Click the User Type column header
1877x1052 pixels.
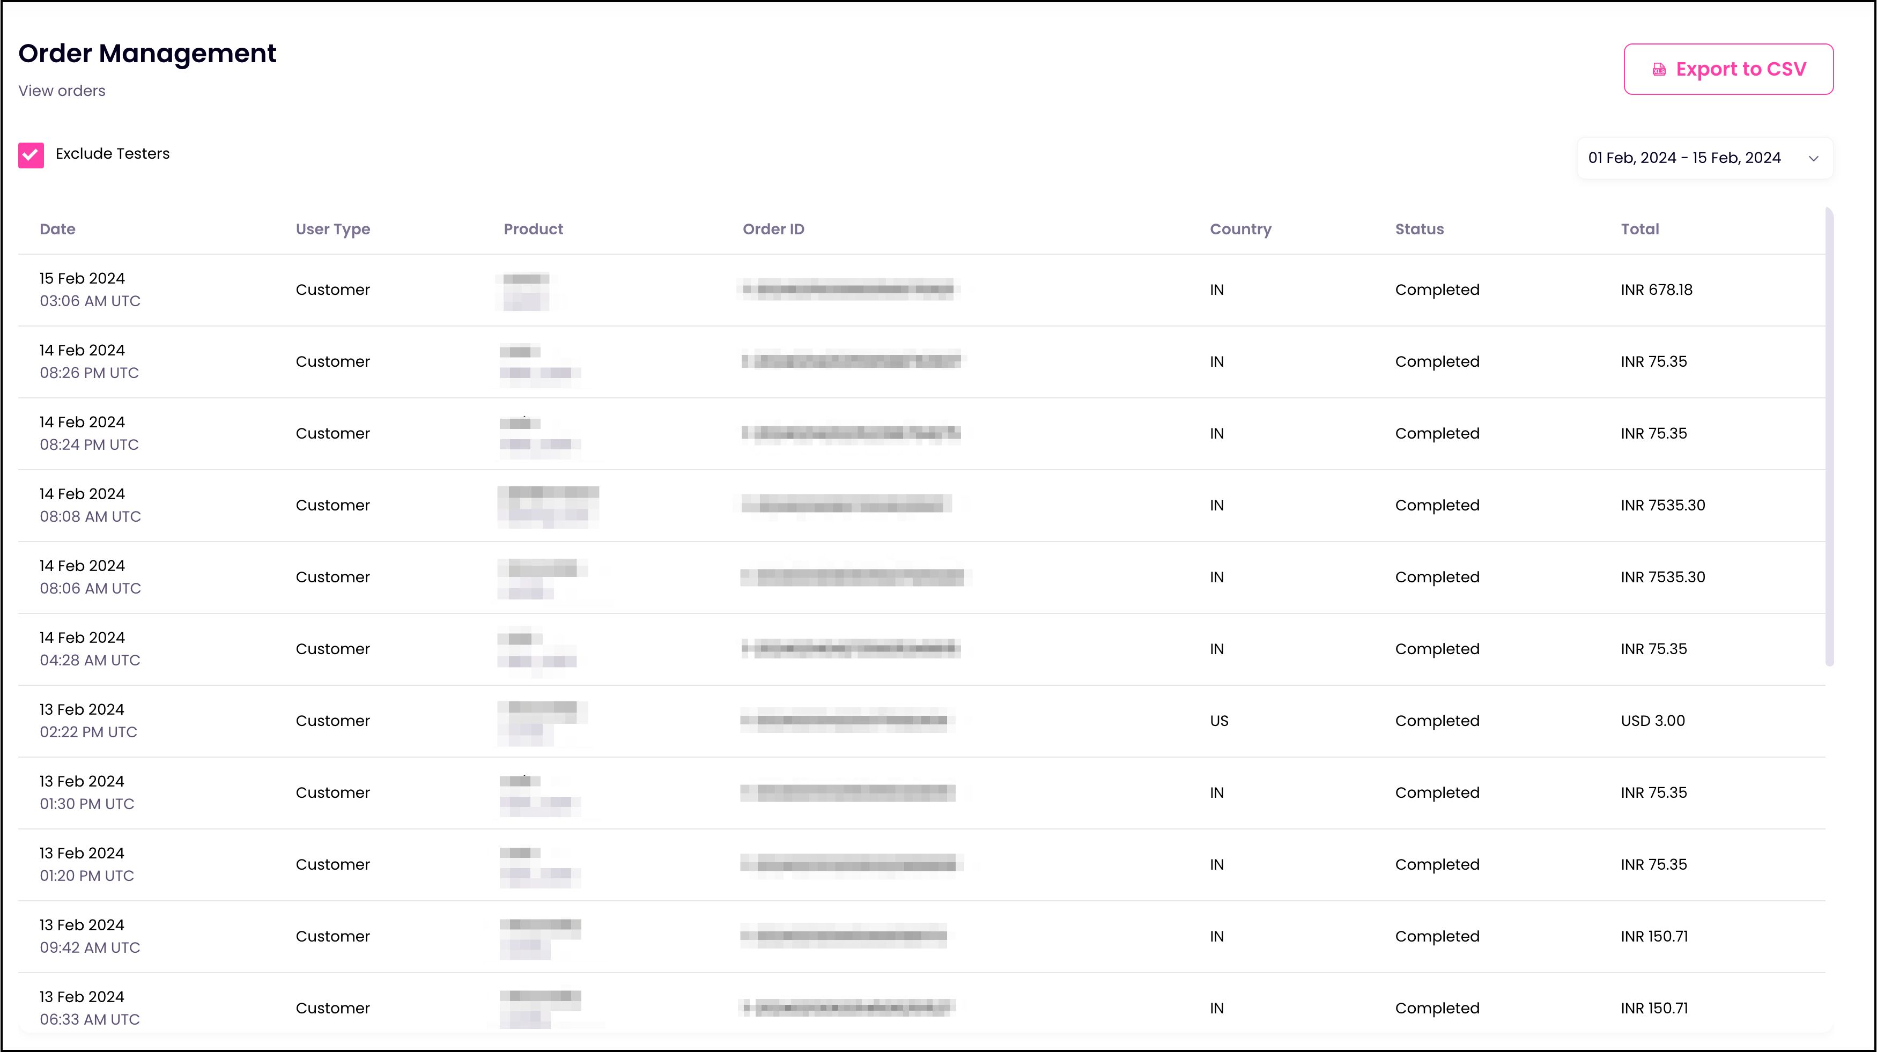(332, 229)
